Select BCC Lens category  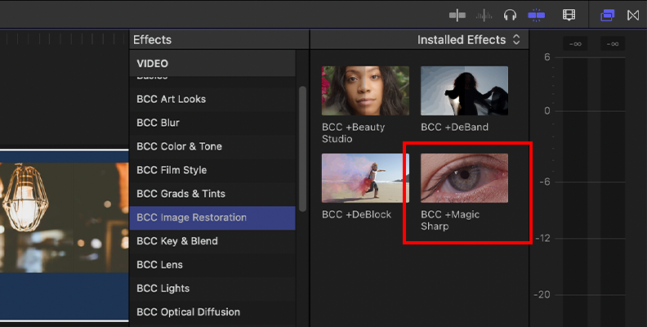click(212, 264)
